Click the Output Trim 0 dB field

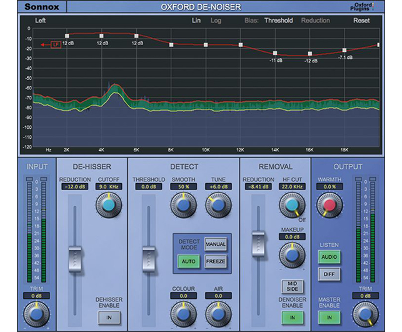(365, 296)
